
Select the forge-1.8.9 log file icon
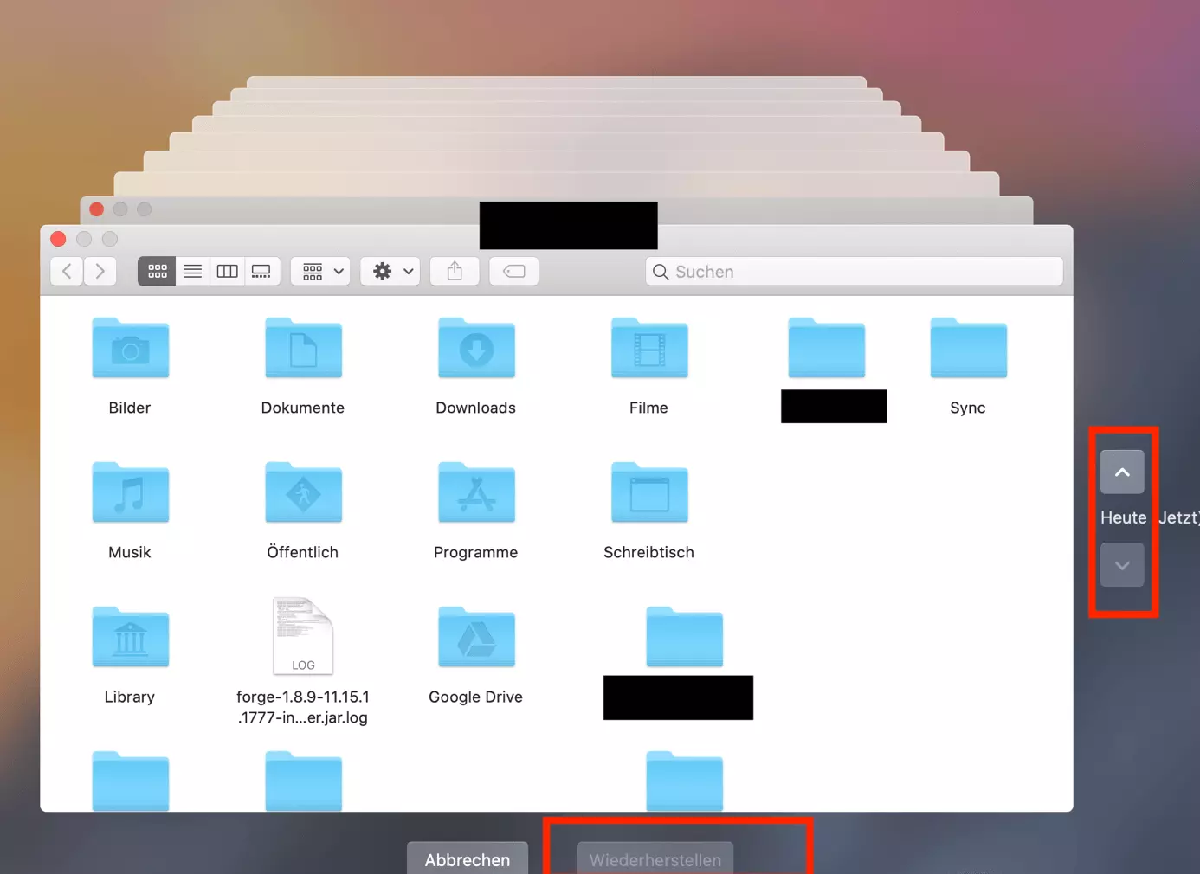pyautogui.click(x=303, y=636)
